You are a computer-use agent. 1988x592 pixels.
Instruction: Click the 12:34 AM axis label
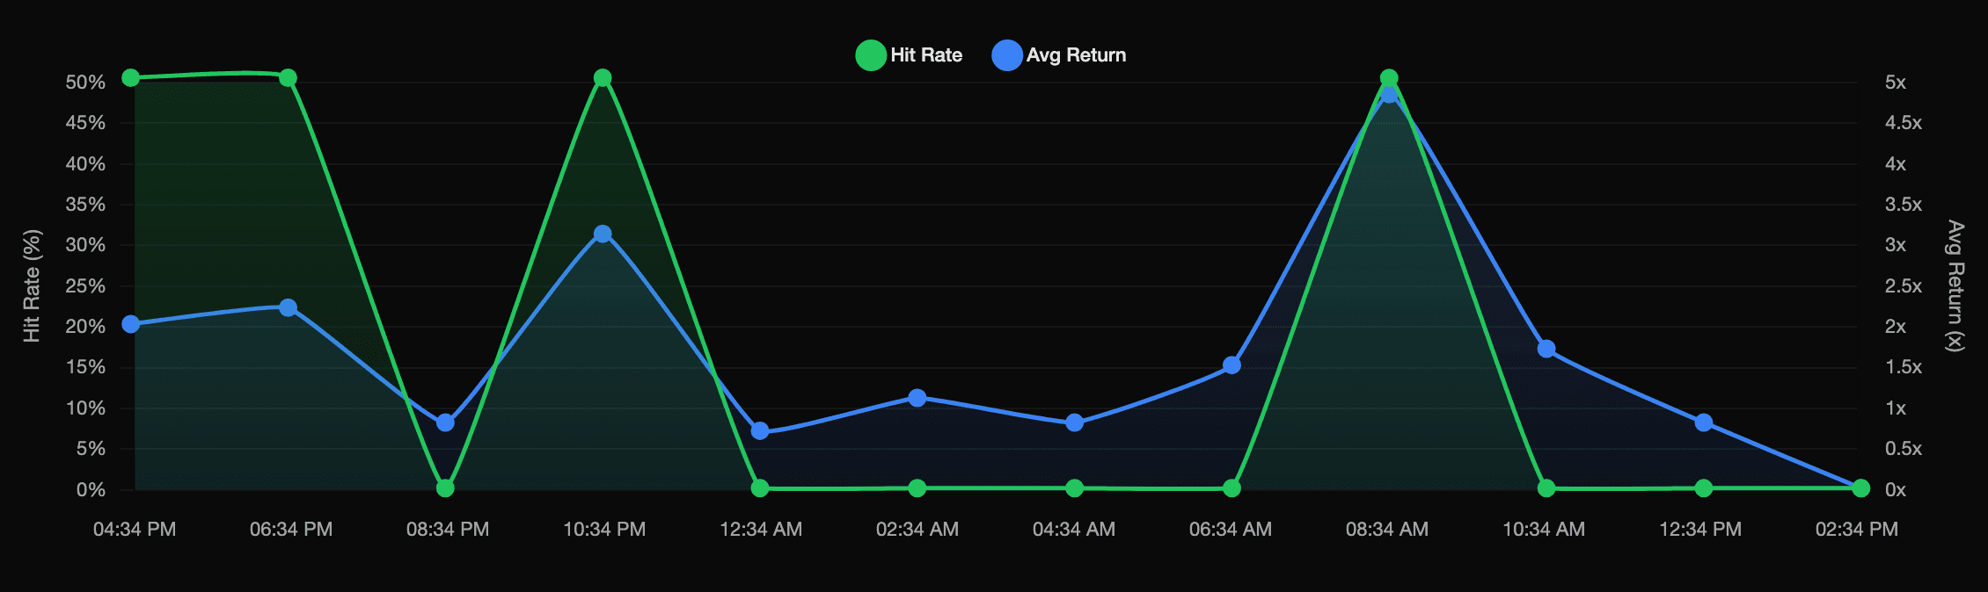pyautogui.click(x=761, y=530)
